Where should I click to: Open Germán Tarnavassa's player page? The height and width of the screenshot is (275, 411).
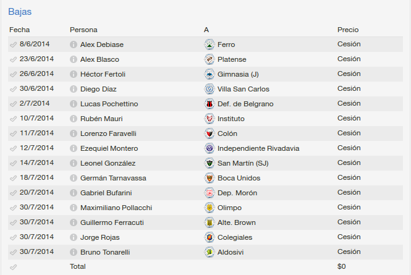coord(113,178)
